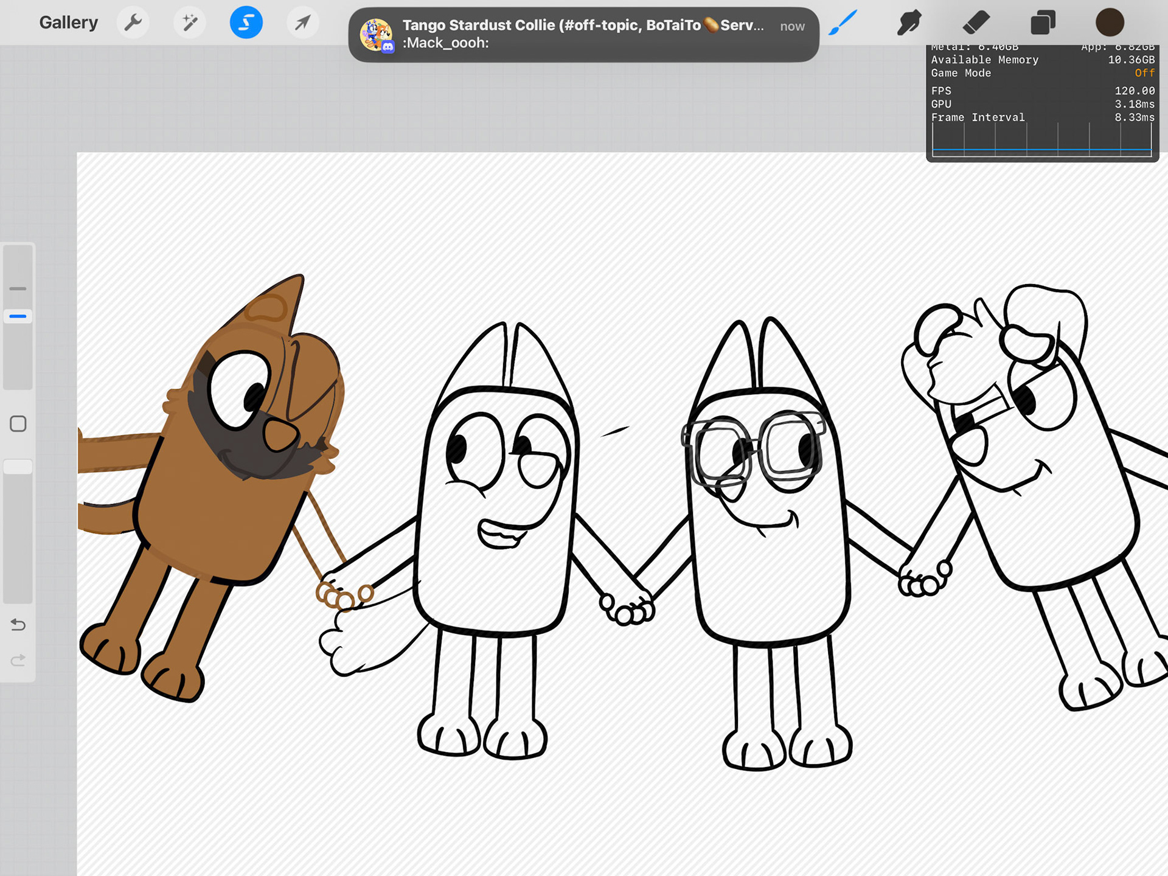This screenshot has height=876, width=1168.
Task: Open the Actions wrench menu
Action: click(133, 23)
